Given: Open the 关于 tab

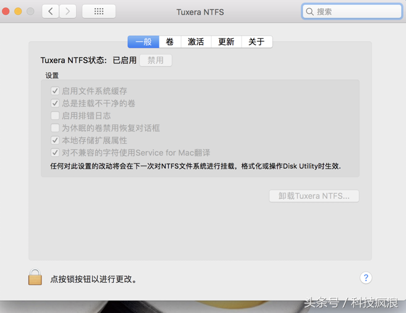Looking at the screenshot, I should point(257,42).
